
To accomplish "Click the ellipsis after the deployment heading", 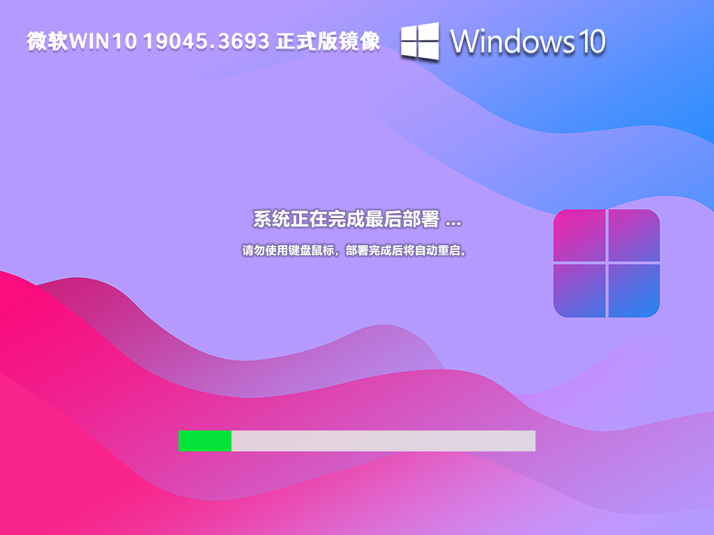I will 453,222.
